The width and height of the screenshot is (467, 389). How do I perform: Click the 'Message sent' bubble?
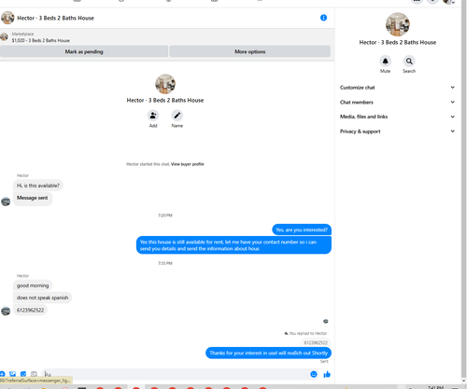(33, 198)
